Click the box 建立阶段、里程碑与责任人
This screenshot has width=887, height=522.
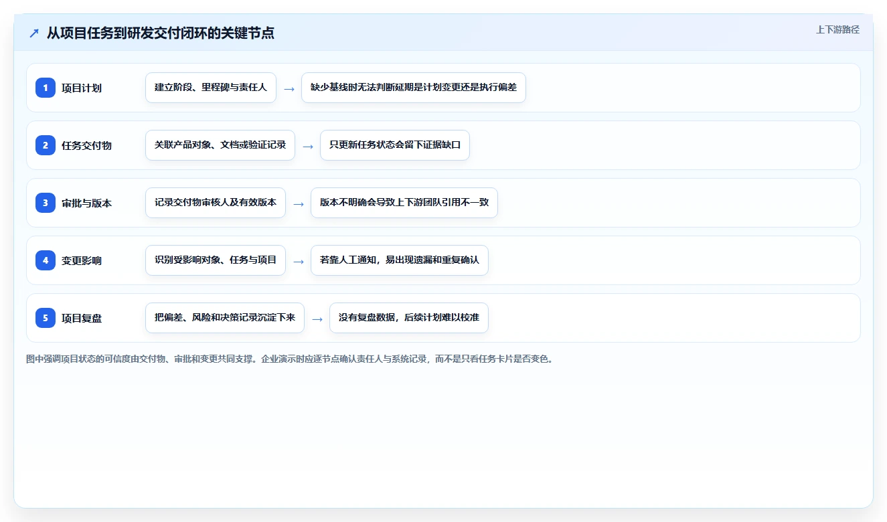[x=211, y=88]
